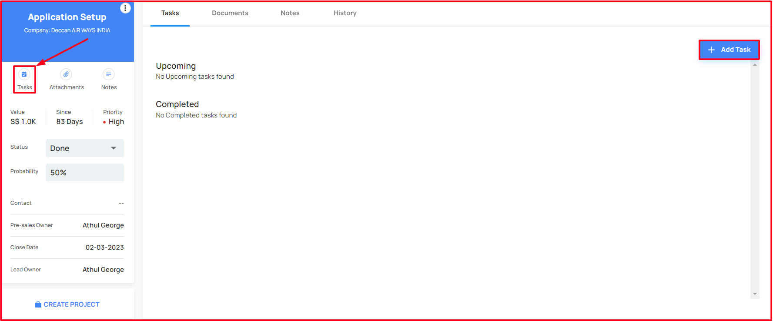The width and height of the screenshot is (773, 321).
Task: Click the task list scrollbar down arrow
Action: click(x=755, y=294)
